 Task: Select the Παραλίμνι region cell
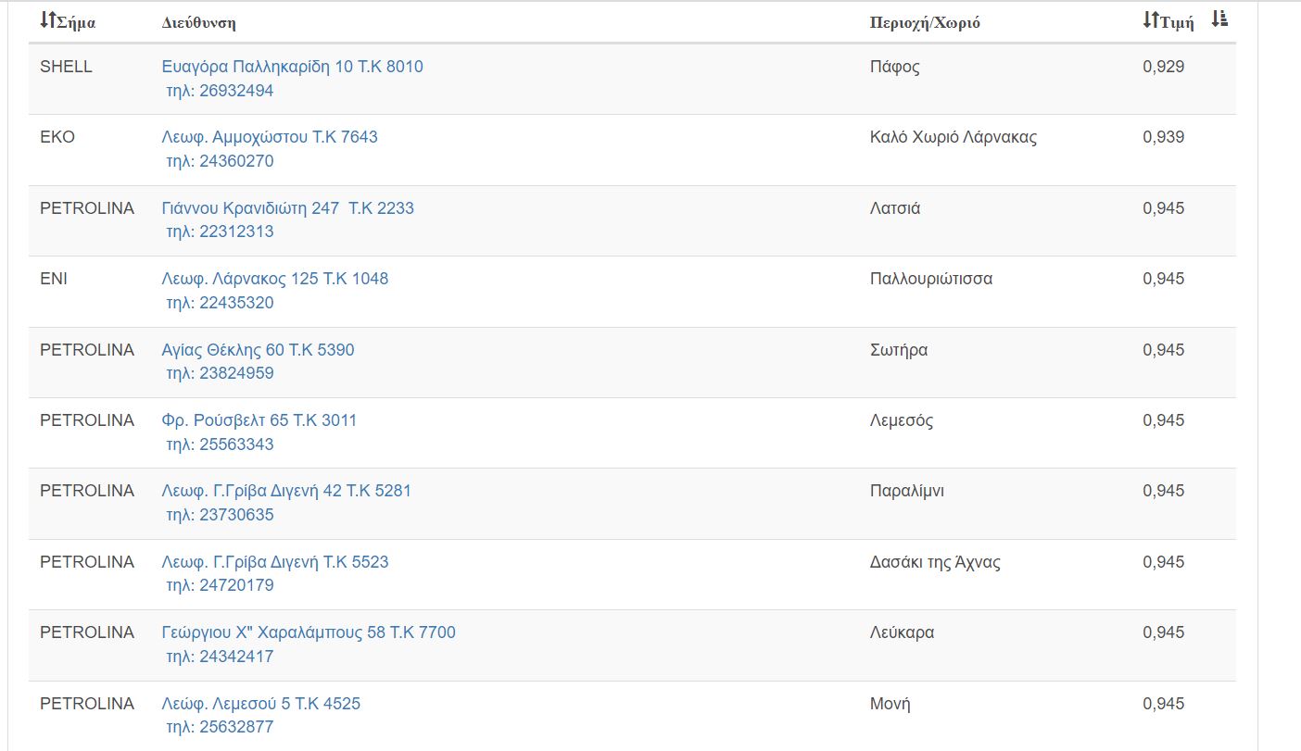[x=907, y=491]
